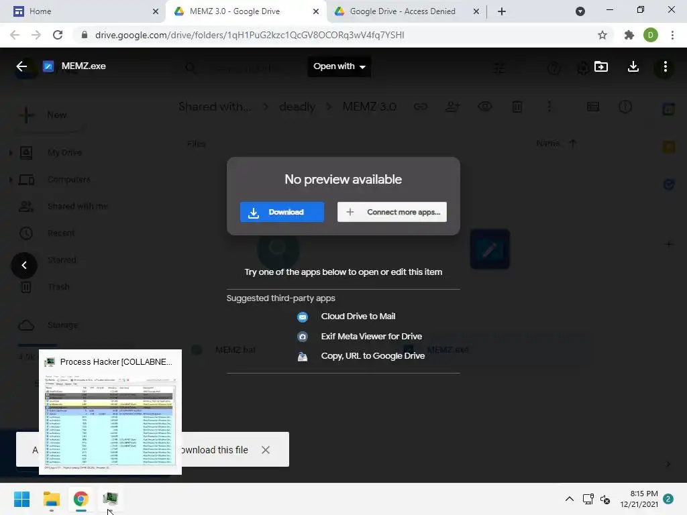Close the Home browser tab

pos(156,11)
